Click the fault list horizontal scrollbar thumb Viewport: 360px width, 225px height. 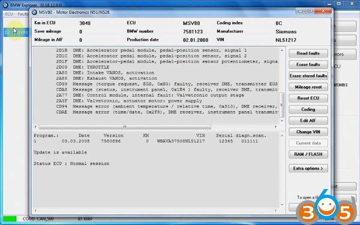tap(125, 127)
